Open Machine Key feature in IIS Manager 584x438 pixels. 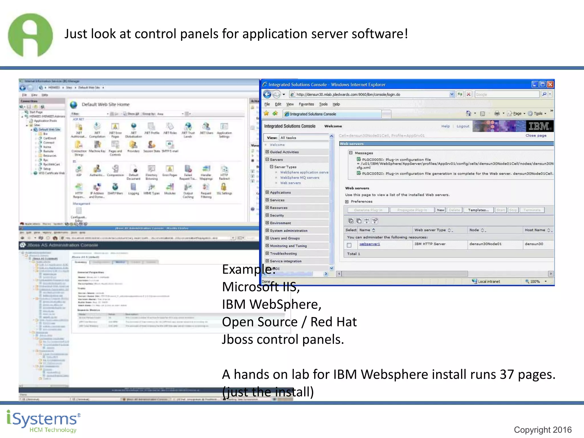point(97,147)
